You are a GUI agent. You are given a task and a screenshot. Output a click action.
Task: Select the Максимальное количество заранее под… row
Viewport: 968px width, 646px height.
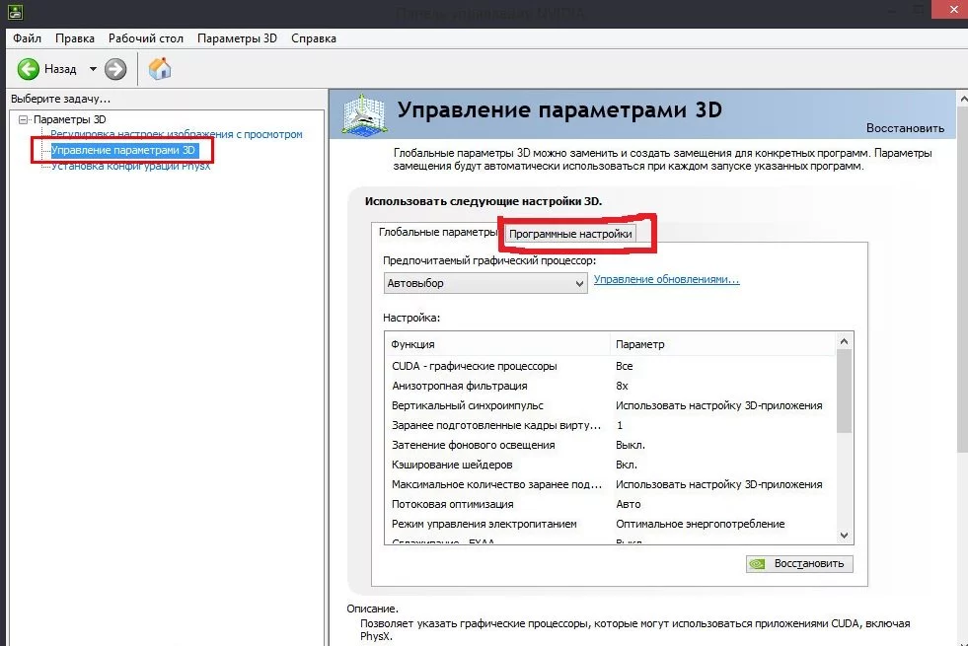pyautogui.click(x=611, y=484)
